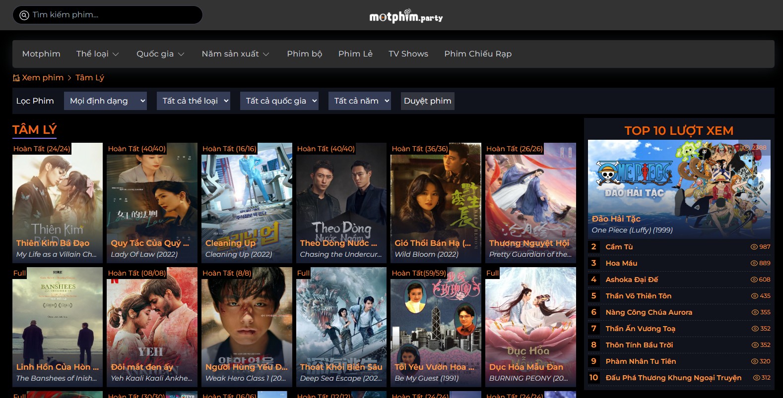Open the Mọi định dạng filter select

click(x=105, y=101)
